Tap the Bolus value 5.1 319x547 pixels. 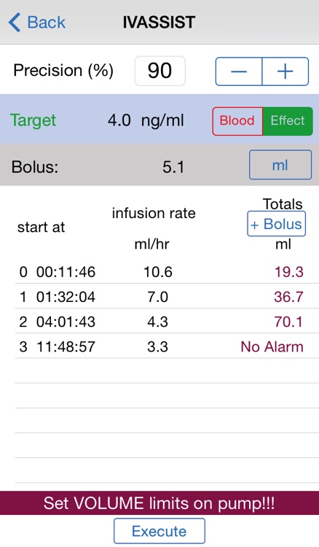click(x=173, y=167)
